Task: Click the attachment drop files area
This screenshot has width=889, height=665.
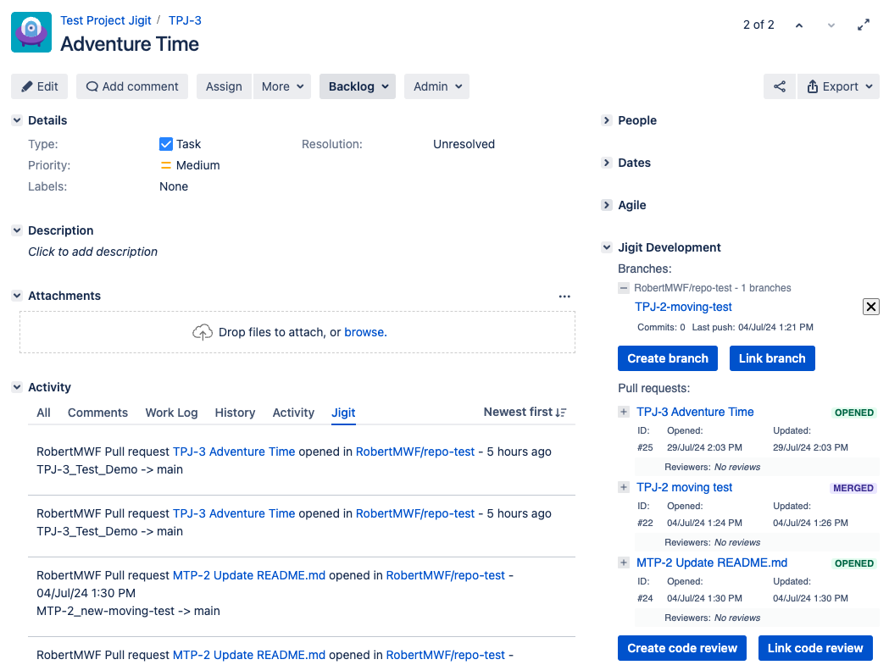Action: 297,332
